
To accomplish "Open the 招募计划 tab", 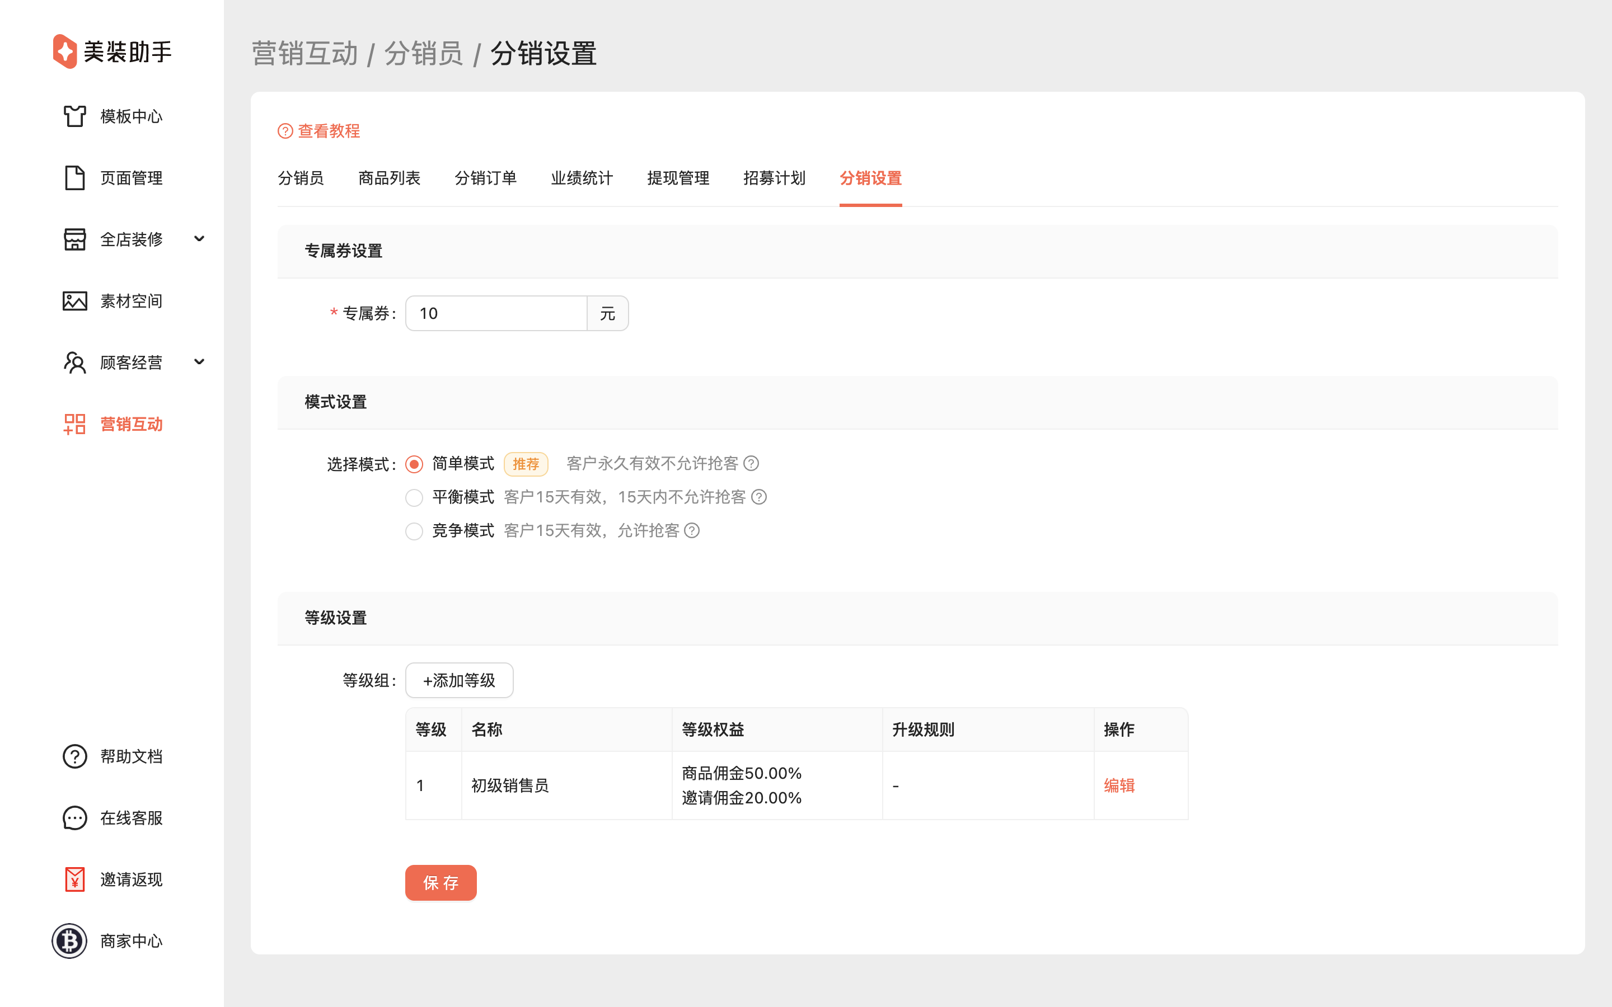I will click(774, 178).
